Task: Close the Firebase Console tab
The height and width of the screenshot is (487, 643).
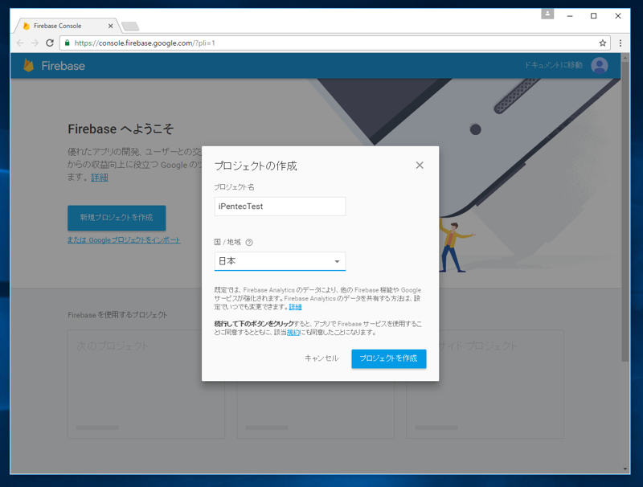Action: (110, 26)
